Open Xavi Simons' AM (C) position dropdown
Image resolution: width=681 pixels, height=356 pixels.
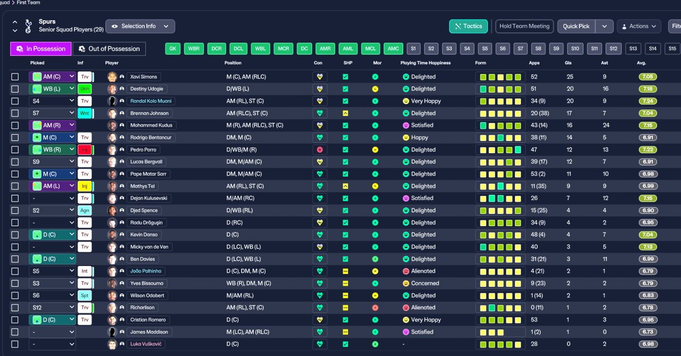coord(52,77)
